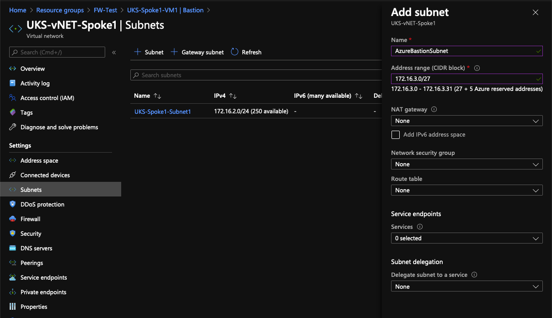Click the sidebar Search (Cmd+/) box
This screenshot has width=552, height=318.
coord(57,52)
